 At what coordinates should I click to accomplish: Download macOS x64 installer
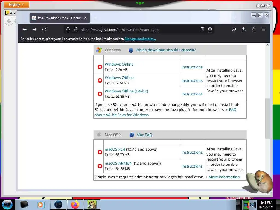(115, 149)
